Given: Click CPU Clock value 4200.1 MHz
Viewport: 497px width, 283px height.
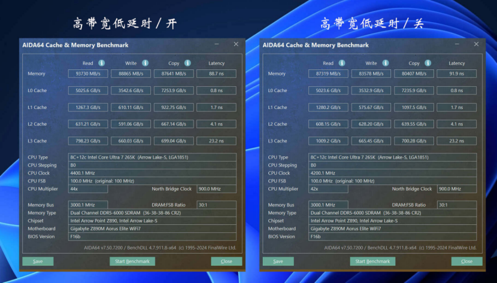Looking at the screenshot, I should click(x=392, y=173).
